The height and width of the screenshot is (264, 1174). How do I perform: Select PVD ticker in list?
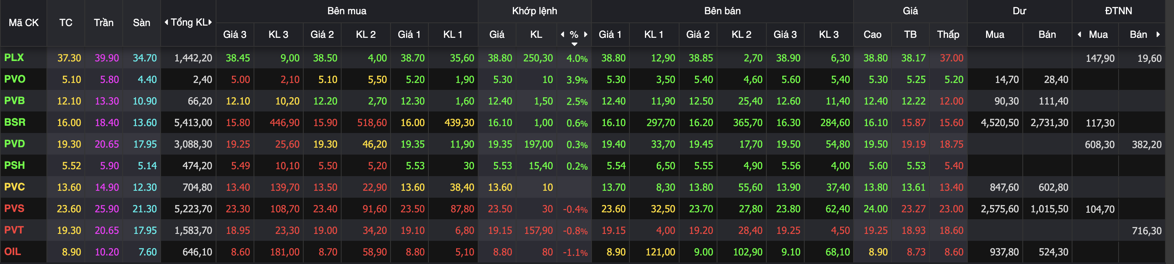pos(14,144)
